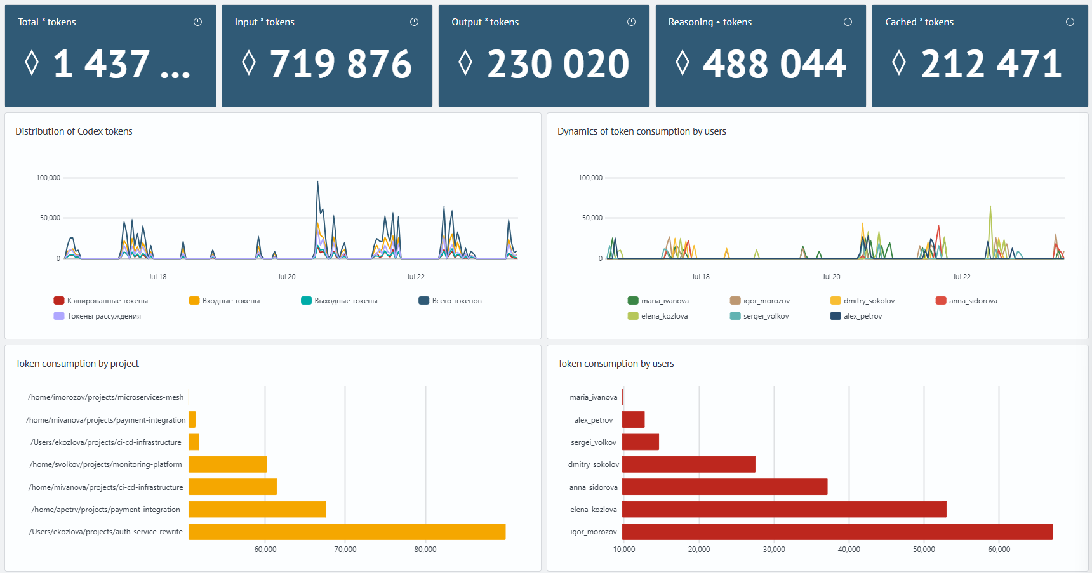Click the diamond icon beside 230 020
Viewport: 1092px width, 573px height.
pyautogui.click(x=465, y=63)
